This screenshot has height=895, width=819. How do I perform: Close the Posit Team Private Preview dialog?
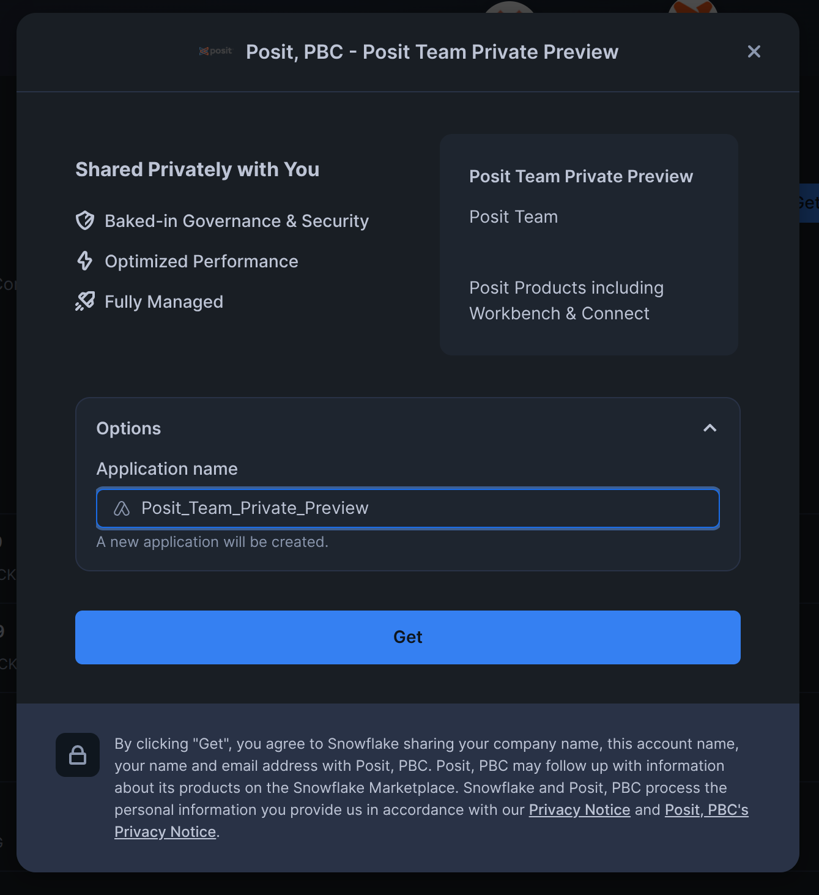point(754,51)
